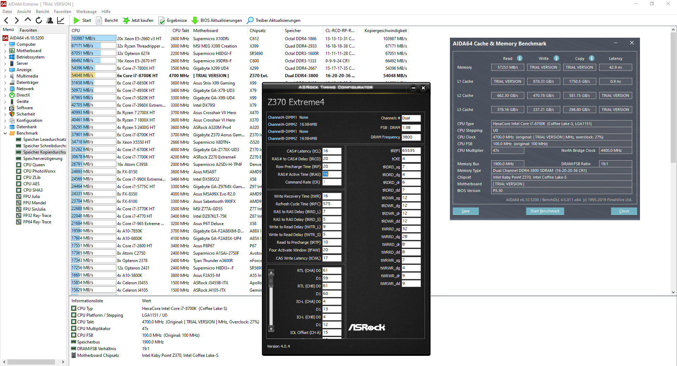Refresh the view with the circular arrow icon

(x=39, y=20)
